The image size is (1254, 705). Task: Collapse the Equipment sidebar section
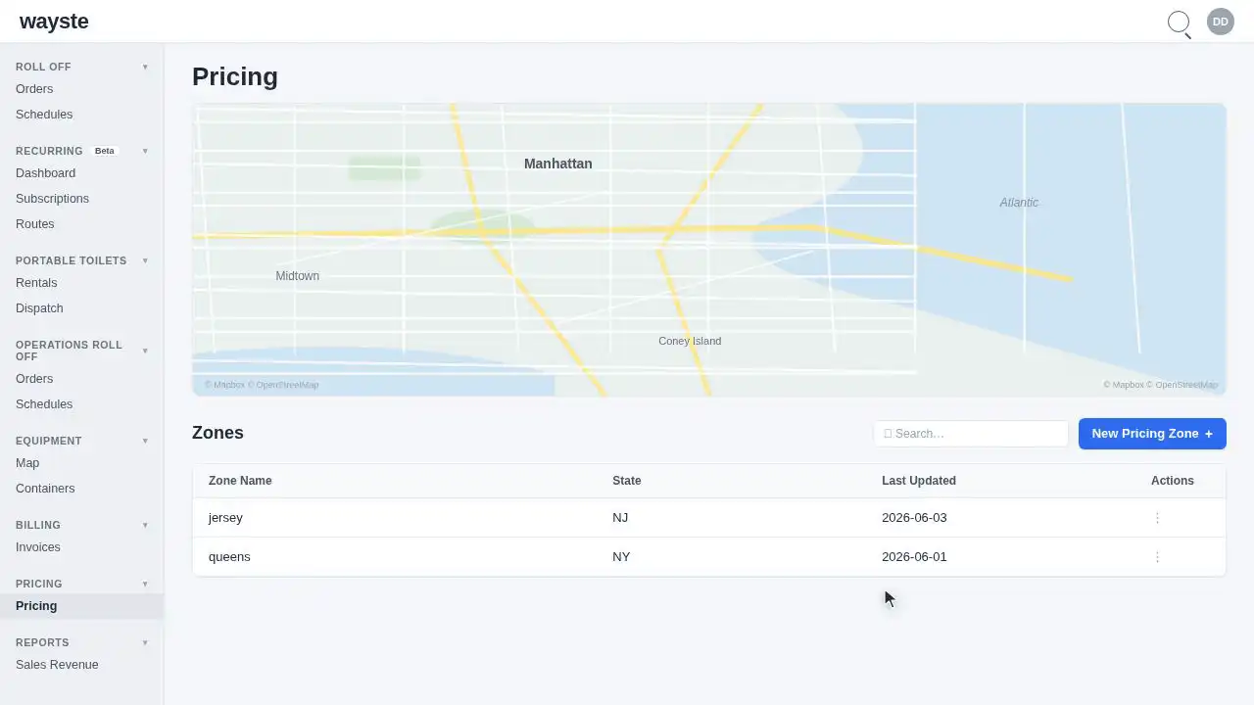[145, 441]
